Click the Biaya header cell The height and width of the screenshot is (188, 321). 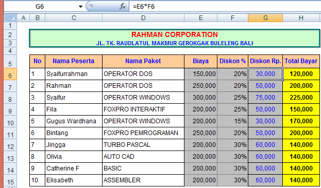coord(200,61)
